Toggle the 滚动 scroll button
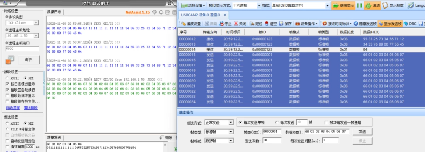This screenshot has height=152, width=425. click(x=372, y=5)
